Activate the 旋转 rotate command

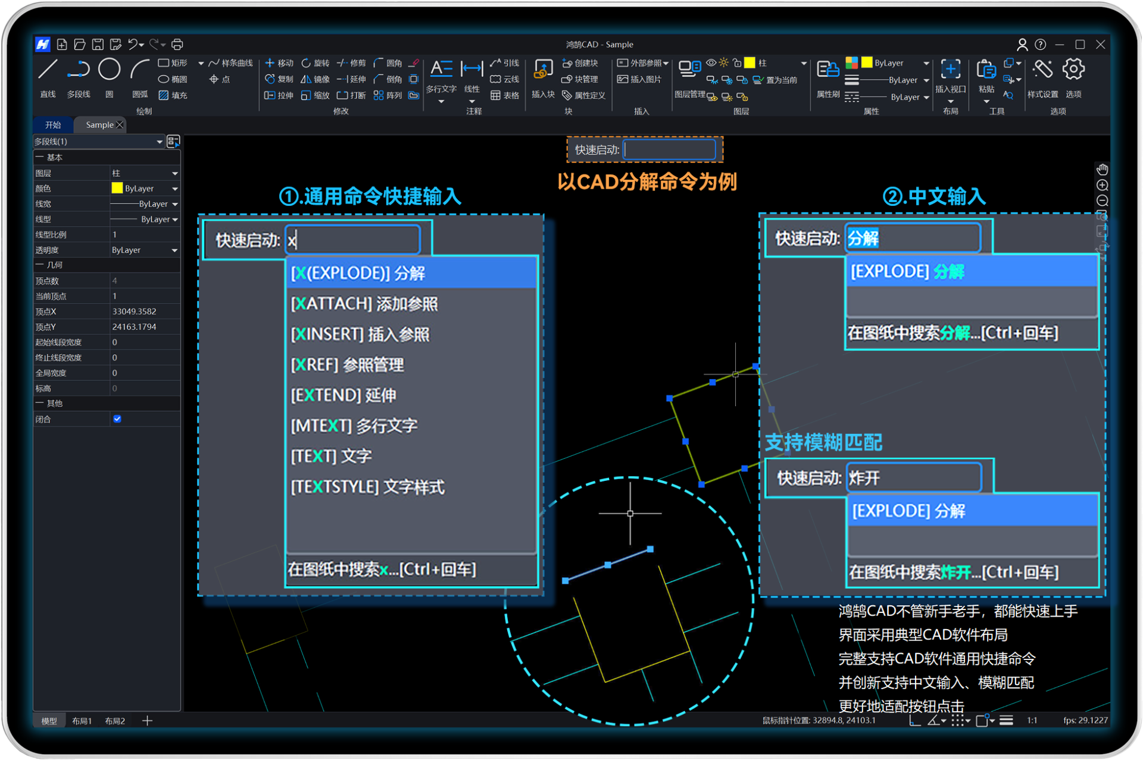click(x=315, y=63)
